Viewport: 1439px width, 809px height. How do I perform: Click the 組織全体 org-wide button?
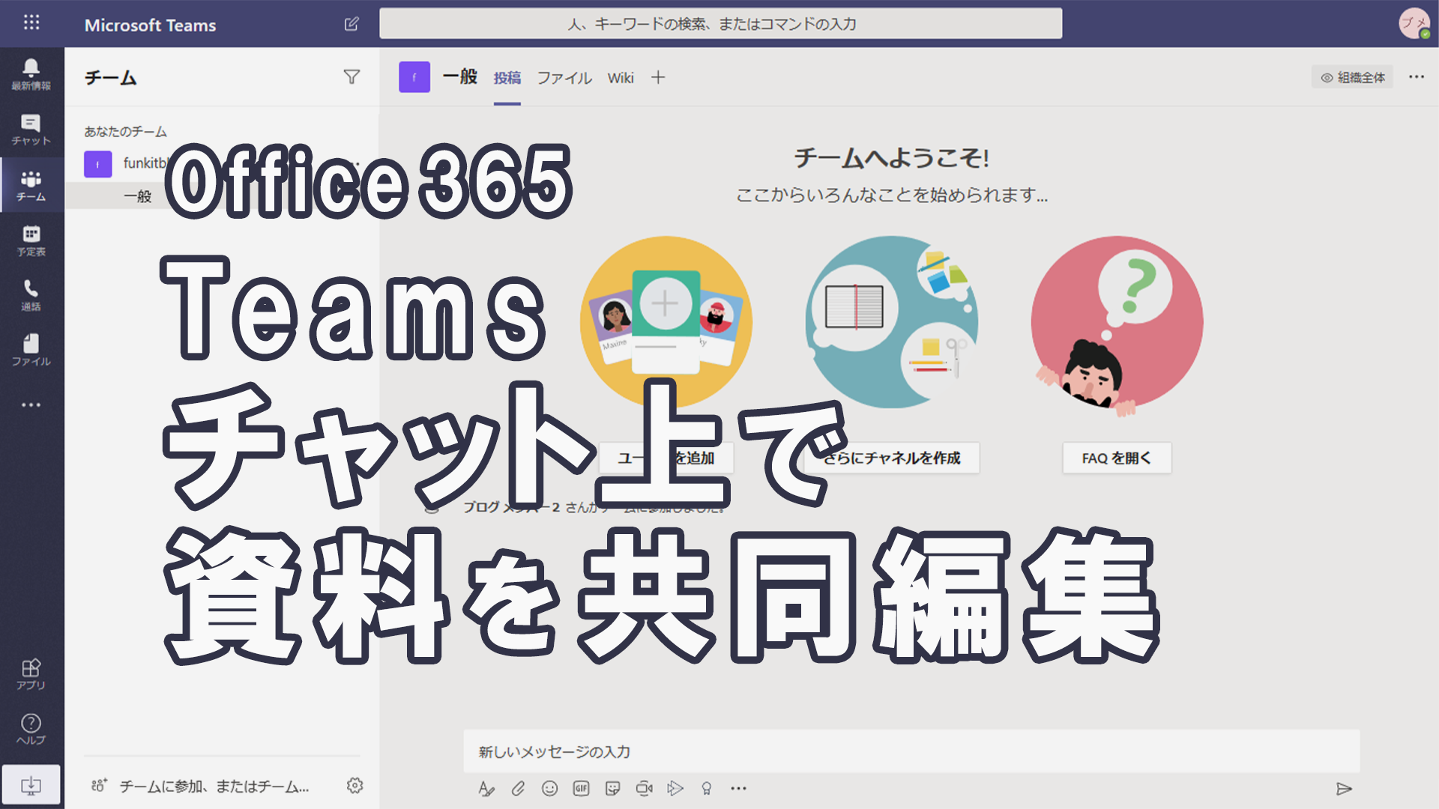(x=1352, y=77)
